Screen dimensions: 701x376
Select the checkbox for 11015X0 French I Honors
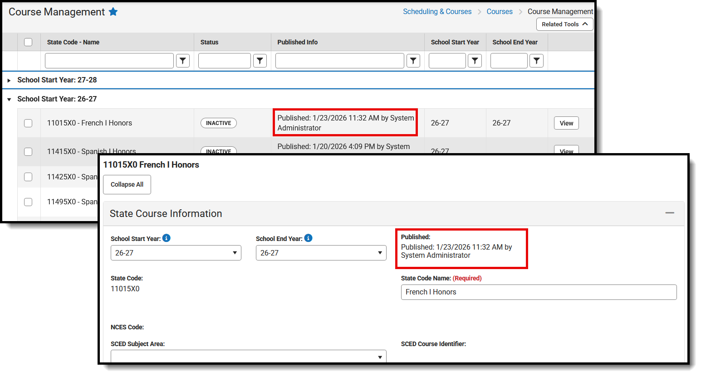[x=28, y=123]
